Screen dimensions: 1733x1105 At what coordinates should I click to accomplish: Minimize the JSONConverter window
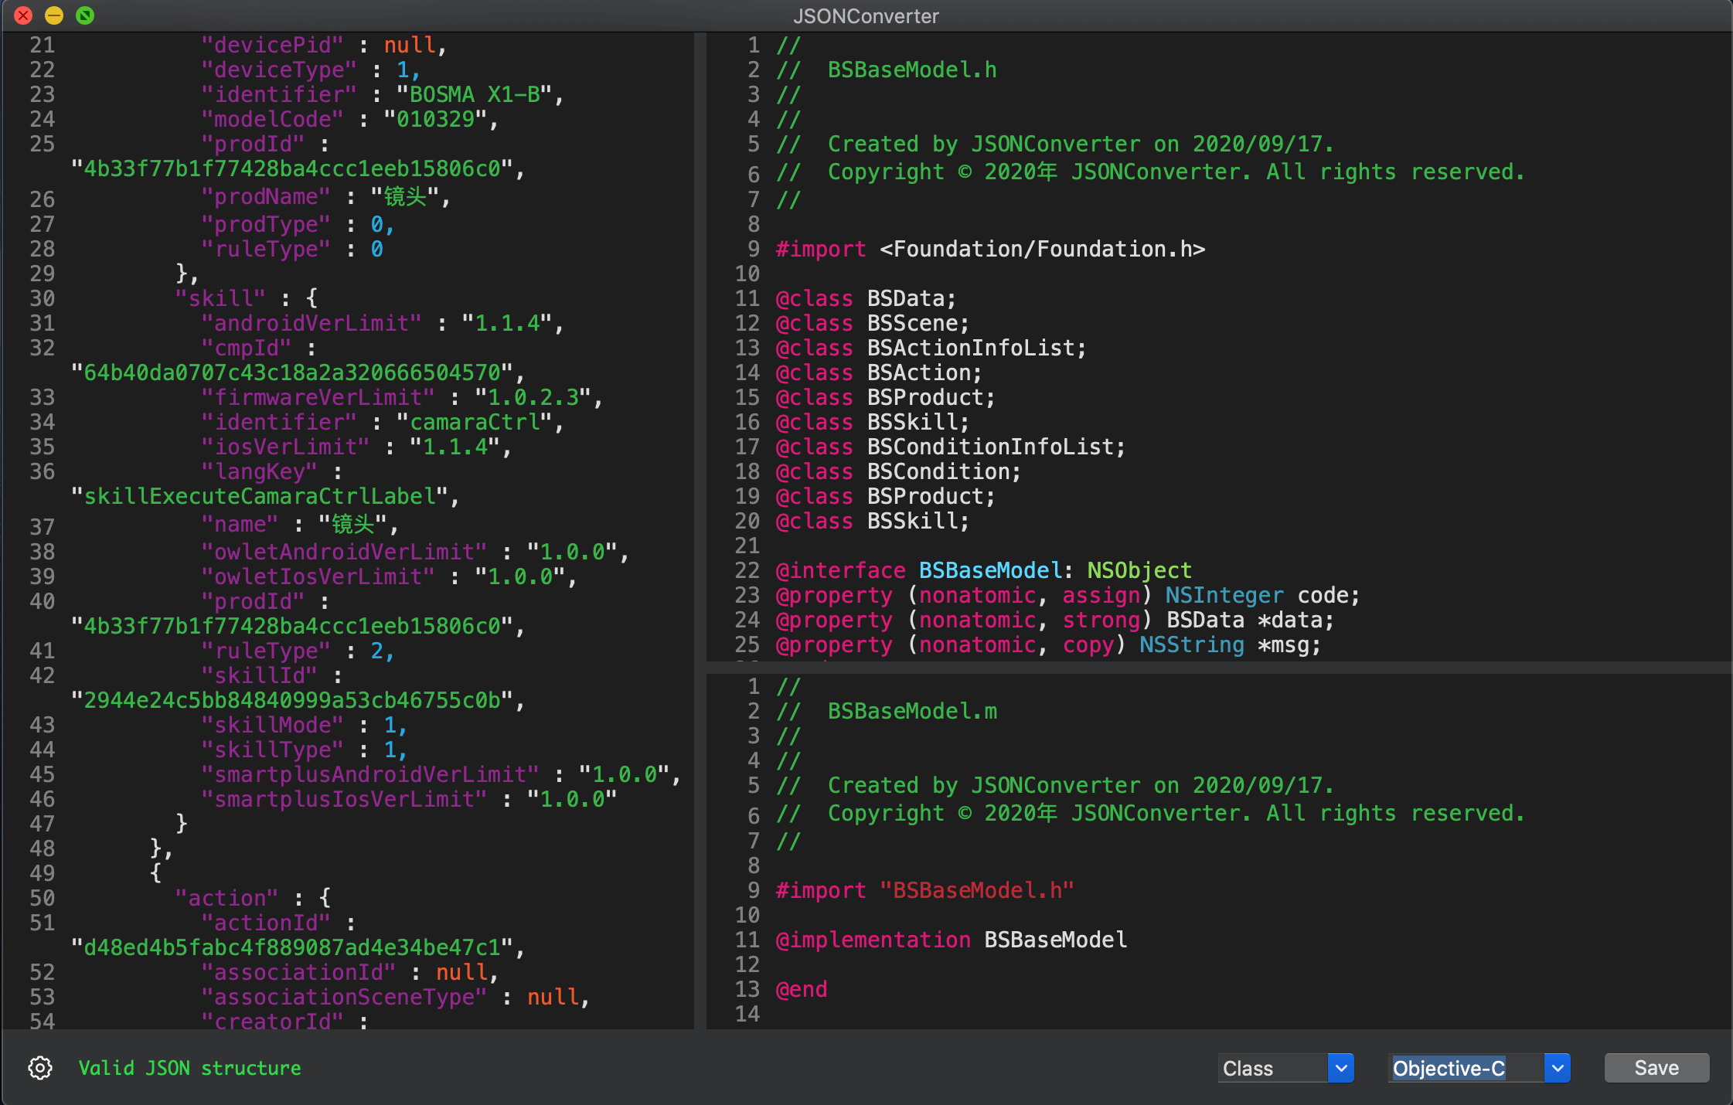click(x=54, y=15)
